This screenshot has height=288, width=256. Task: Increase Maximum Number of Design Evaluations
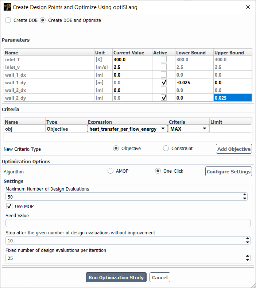pos(244,195)
